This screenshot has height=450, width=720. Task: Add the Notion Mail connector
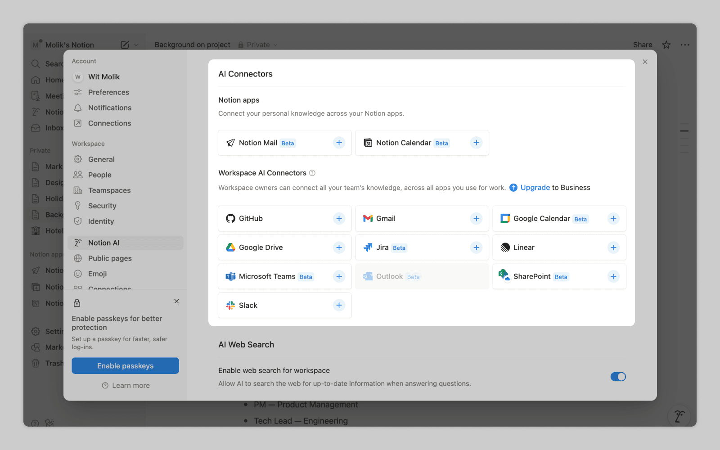(x=339, y=143)
